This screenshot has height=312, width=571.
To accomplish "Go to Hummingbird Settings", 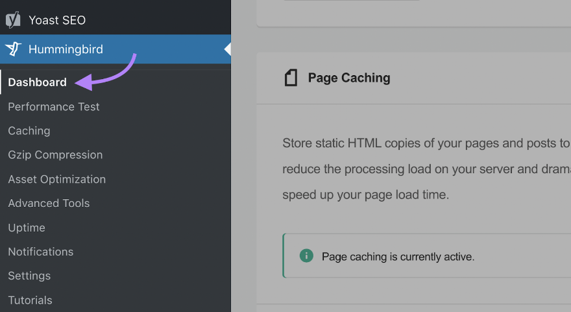I will pyautogui.click(x=29, y=276).
